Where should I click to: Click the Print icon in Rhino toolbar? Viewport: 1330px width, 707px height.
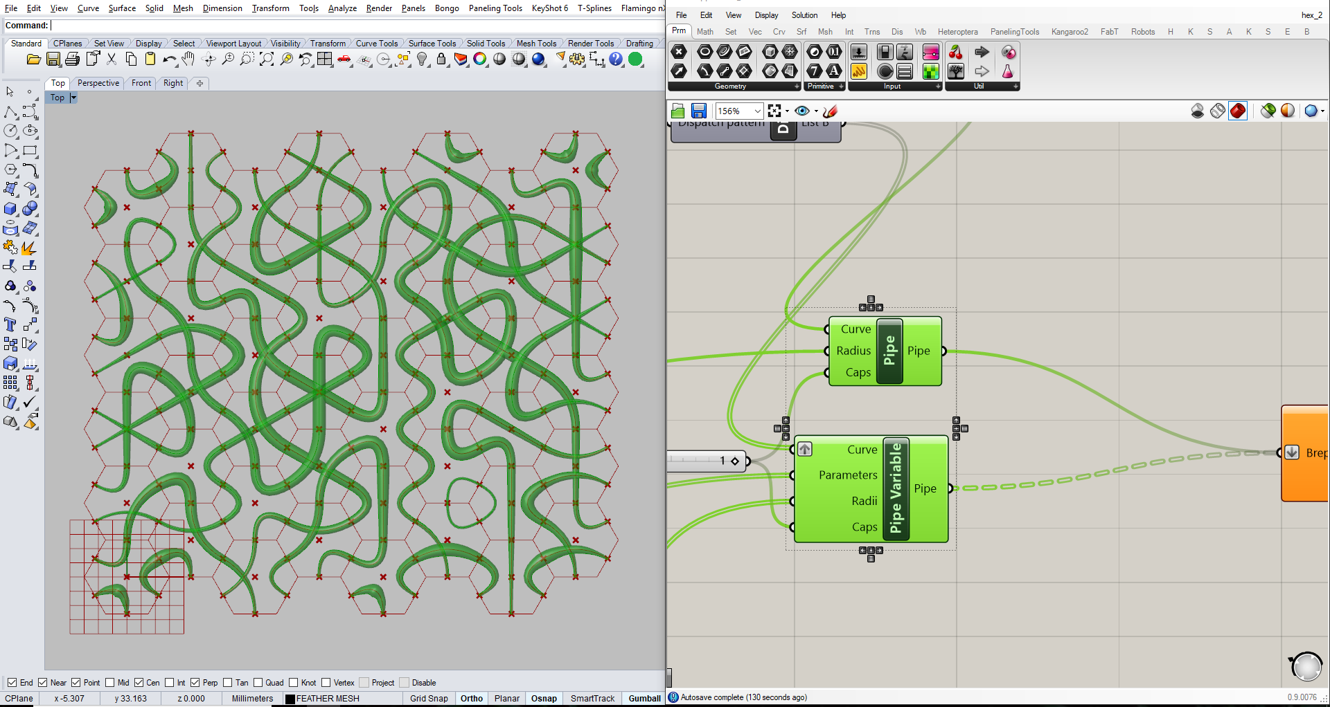(72, 59)
